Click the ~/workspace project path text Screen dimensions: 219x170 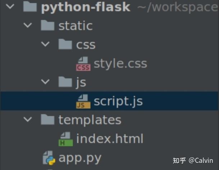click(177, 7)
